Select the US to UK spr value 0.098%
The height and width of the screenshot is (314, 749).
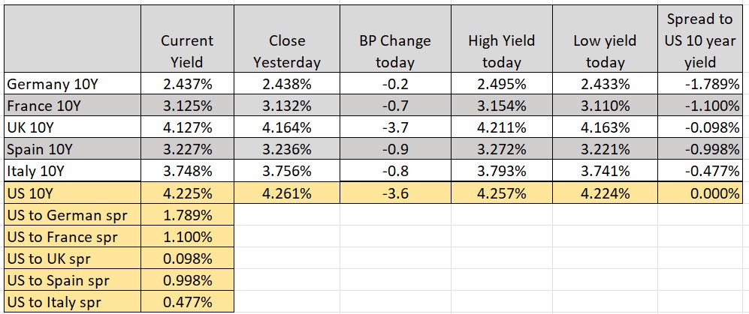point(187,258)
